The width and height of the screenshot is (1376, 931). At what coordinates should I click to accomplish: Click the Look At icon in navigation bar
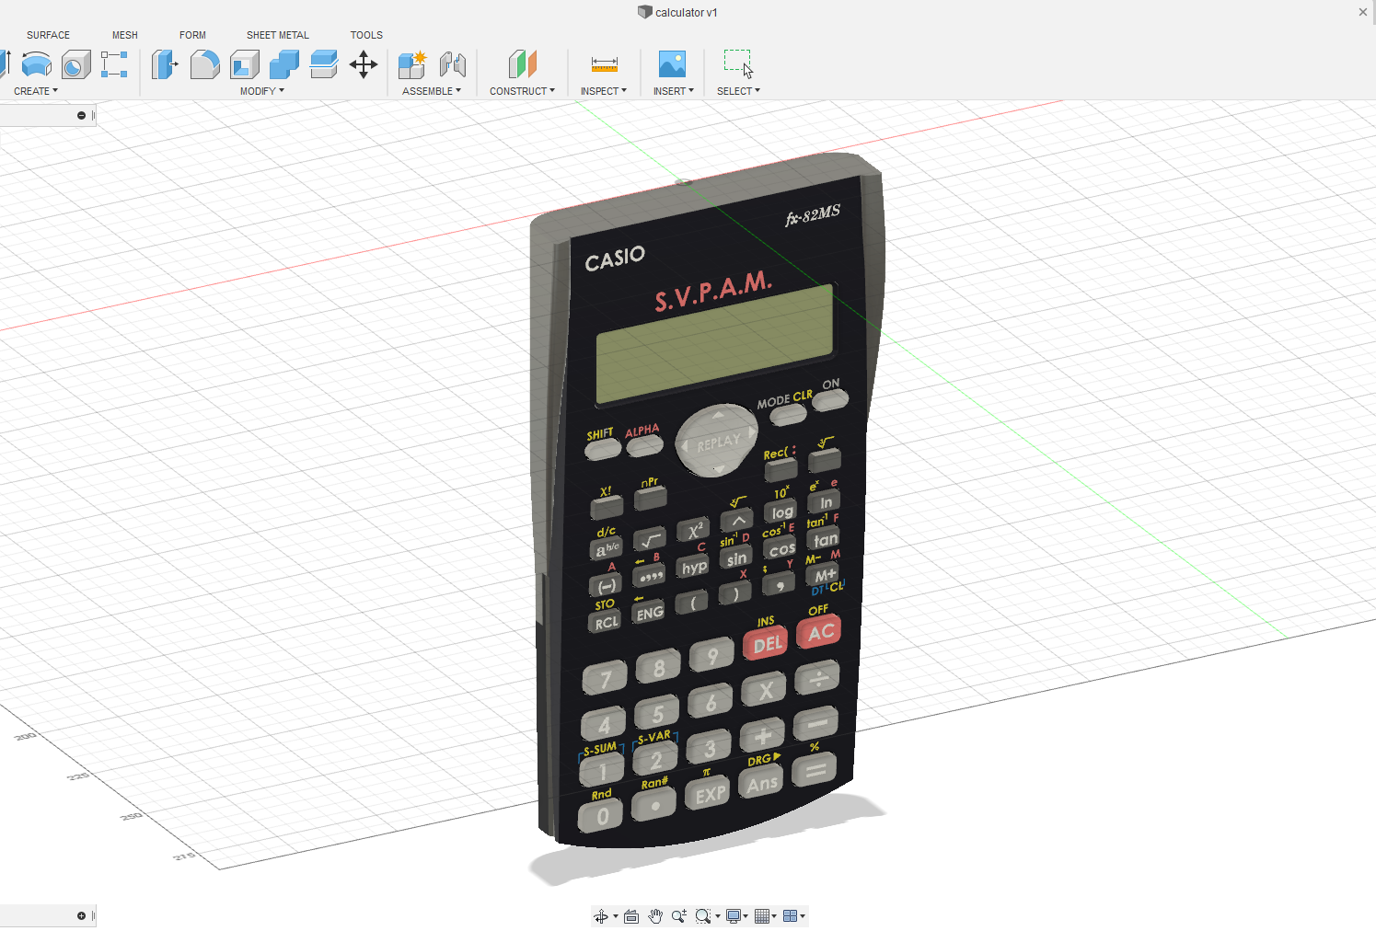[630, 915]
